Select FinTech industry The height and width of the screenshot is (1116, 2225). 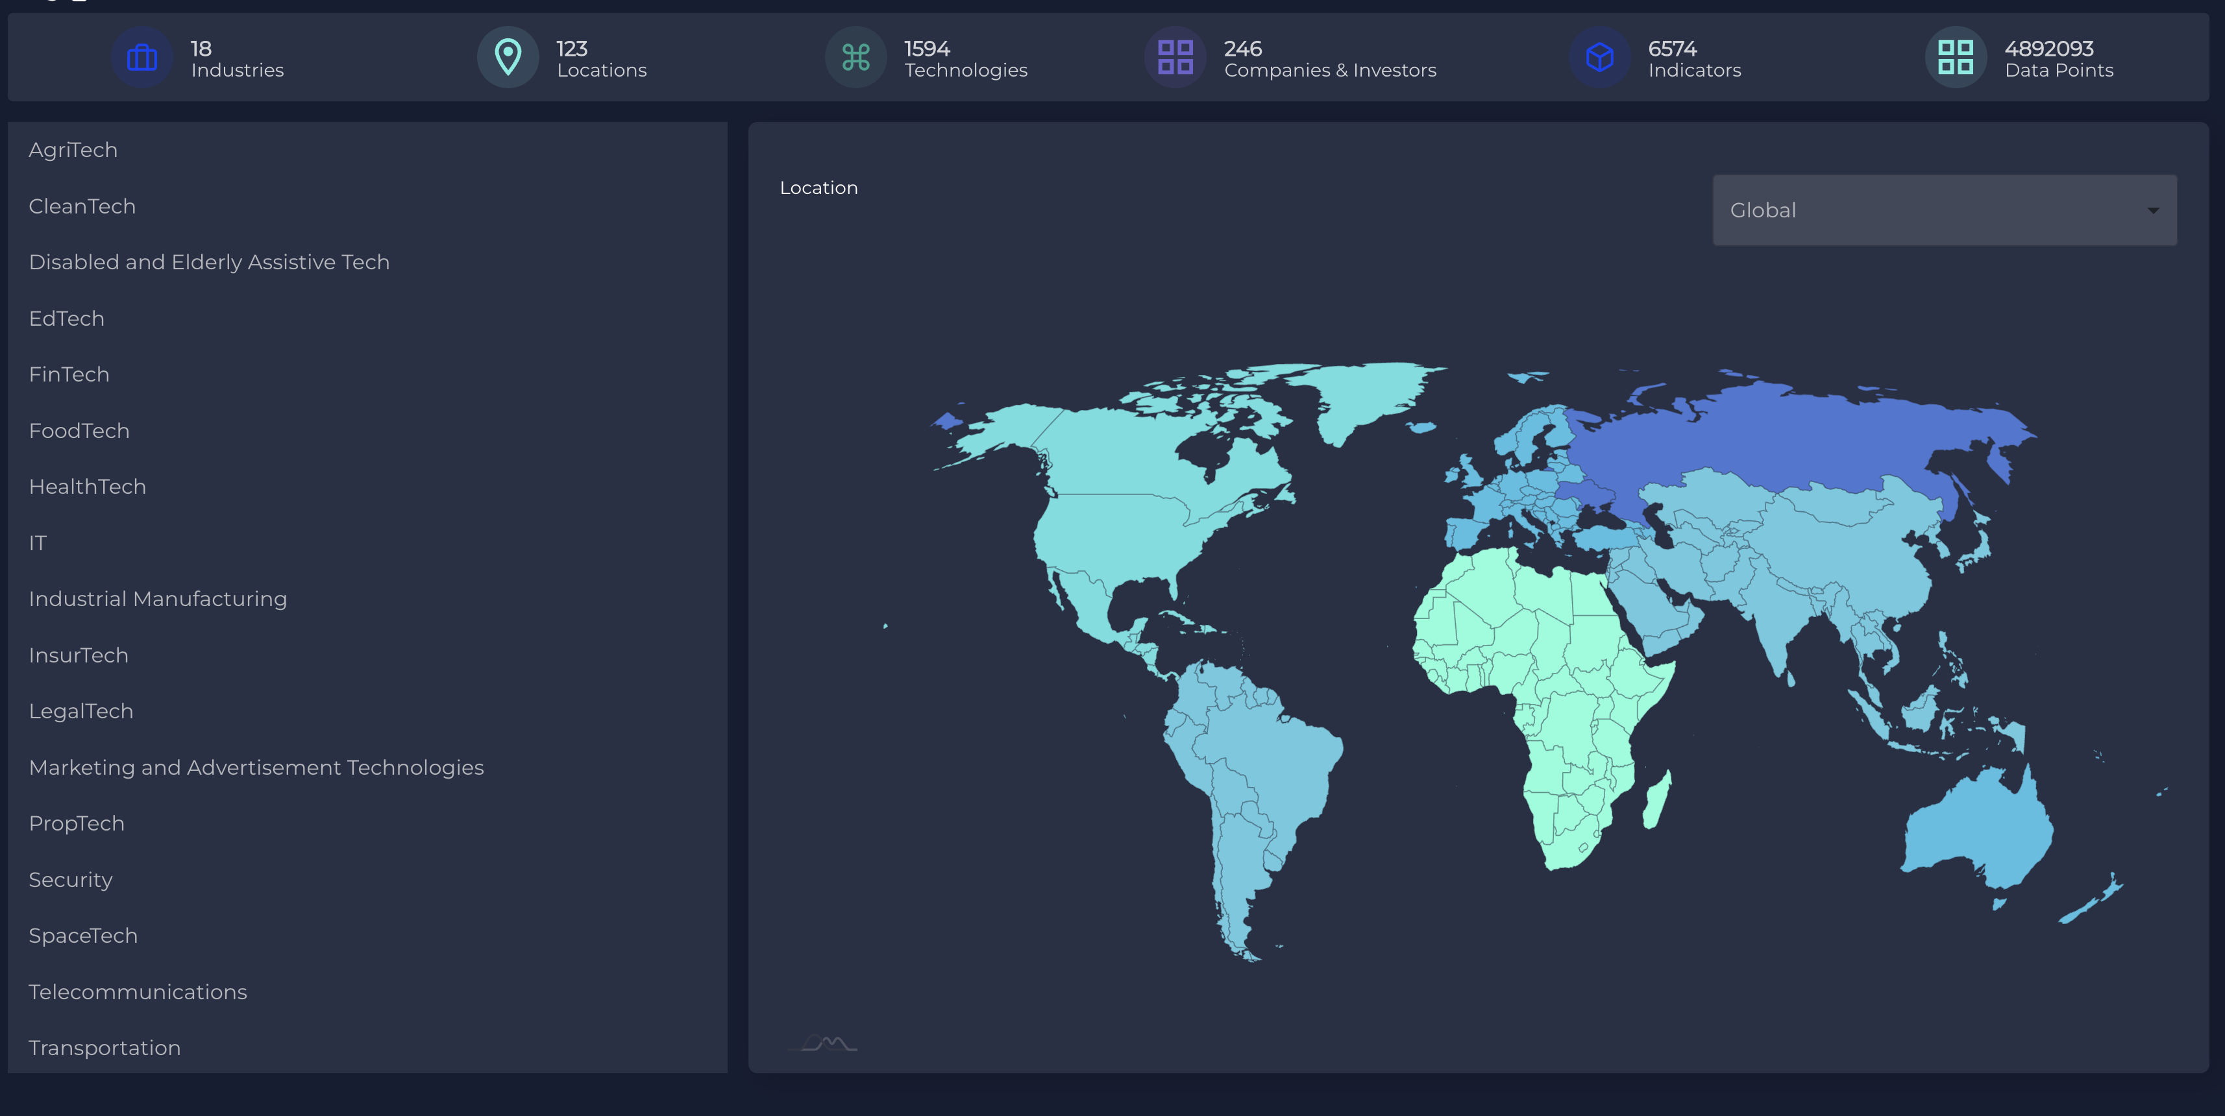point(69,374)
